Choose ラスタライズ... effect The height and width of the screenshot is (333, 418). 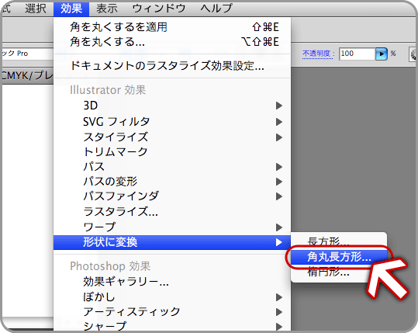point(172,212)
